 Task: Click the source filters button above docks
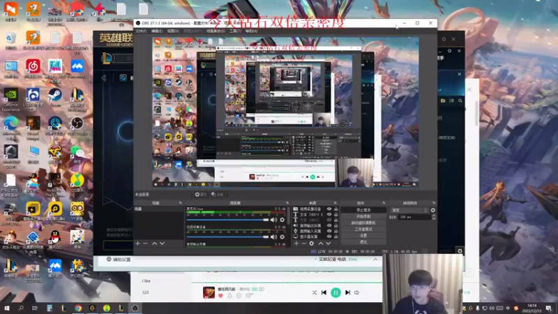click(x=218, y=195)
